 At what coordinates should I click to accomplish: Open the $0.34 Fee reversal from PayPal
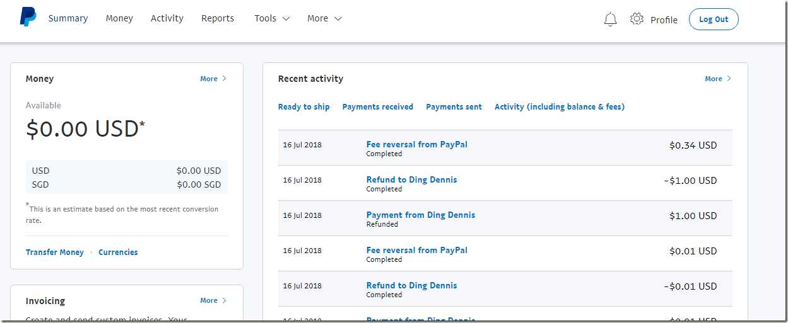(x=417, y=144)
